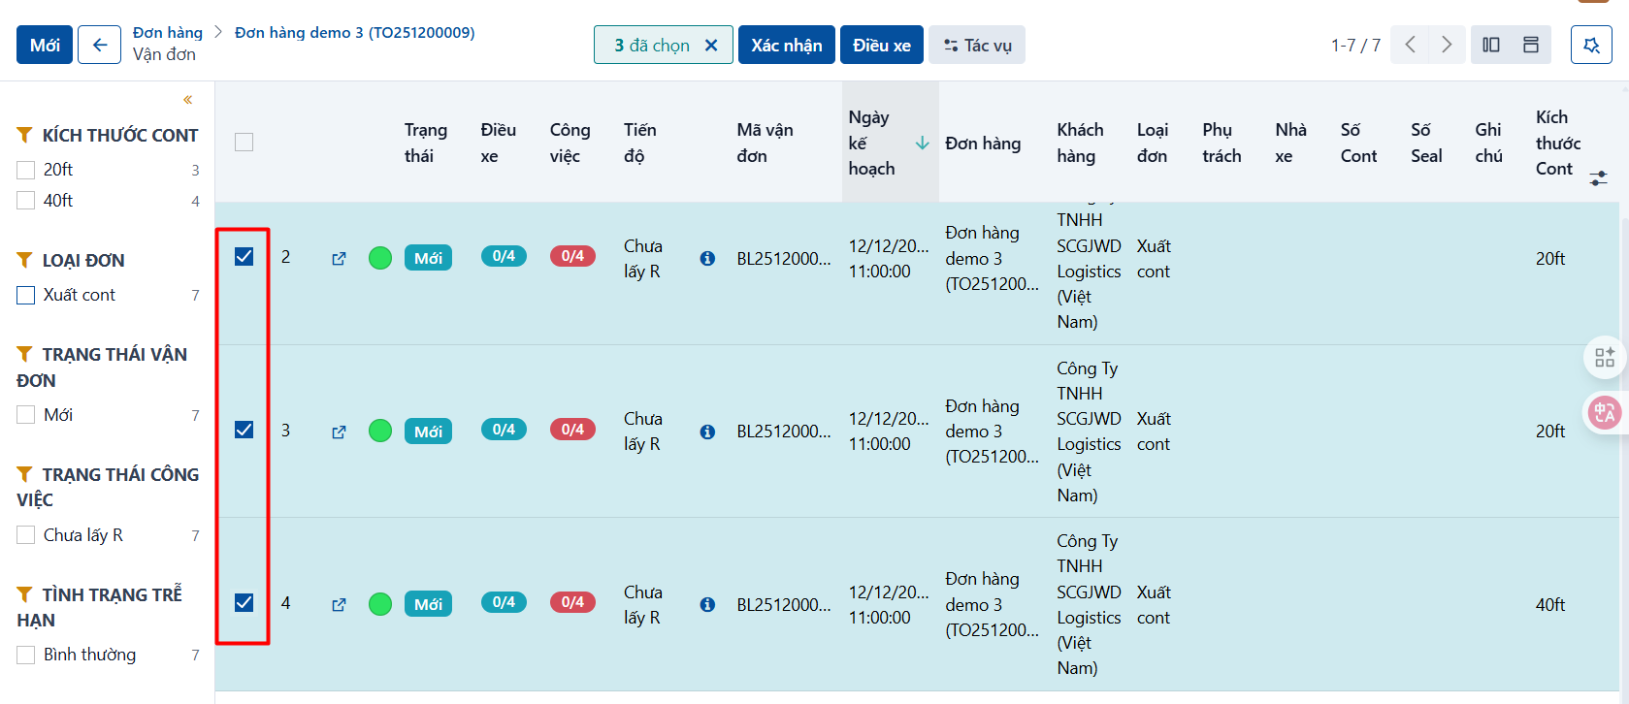
Task: Tick the Xuất cont filter checkbox
Action: click(26, 295)
